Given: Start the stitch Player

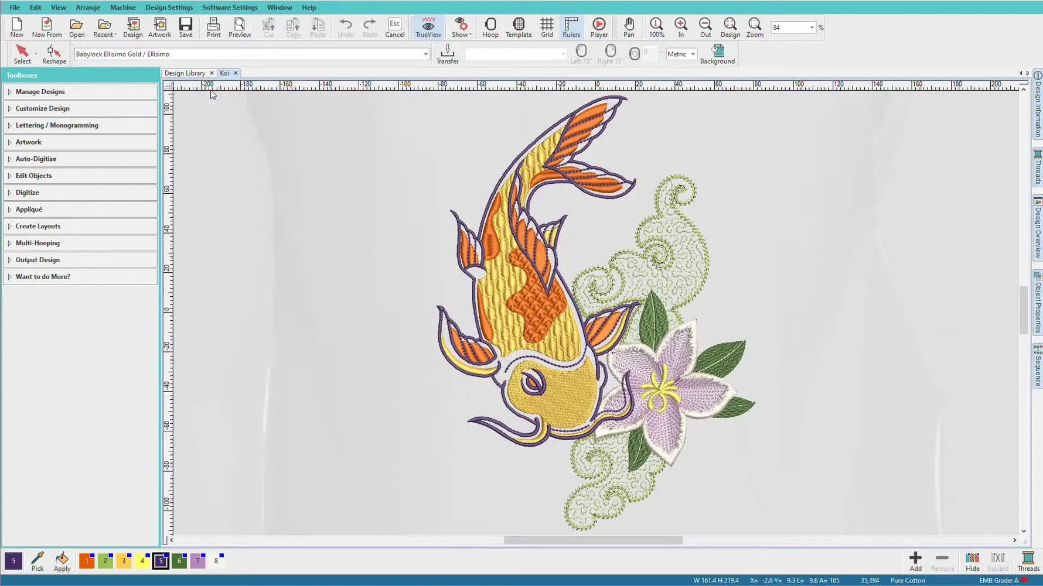Looking at the screenshot, I should pyautogui.click(x=599, y=27).
